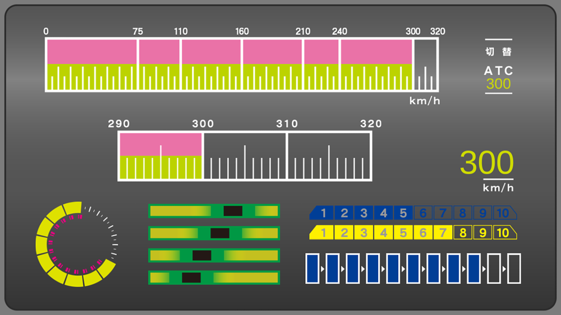Select outlined yellow box 9
This screenshot has width=561, height=315.
click(x=482, y=233)
